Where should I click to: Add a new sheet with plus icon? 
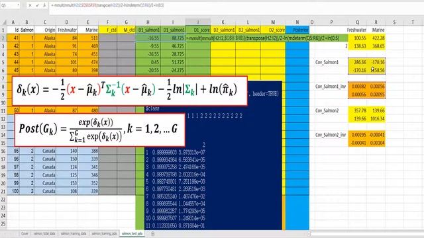pyautogui.click(x=152, y=233)
